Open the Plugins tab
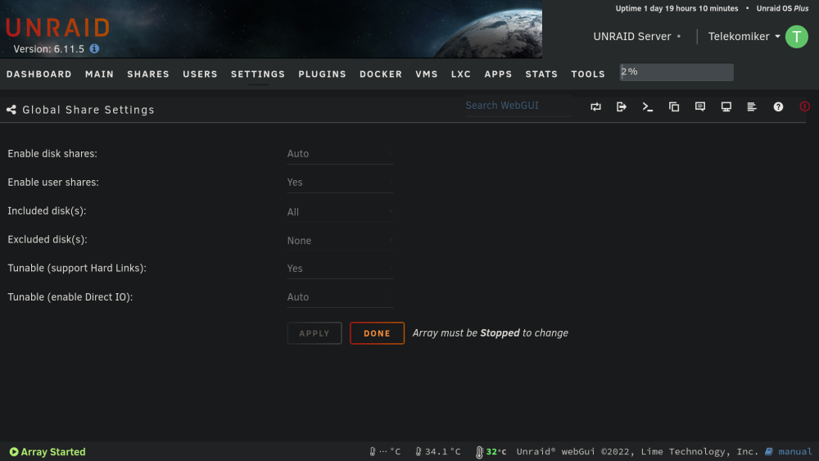The height and width of the screenshot is (461, 819). [x=322, y=75]
